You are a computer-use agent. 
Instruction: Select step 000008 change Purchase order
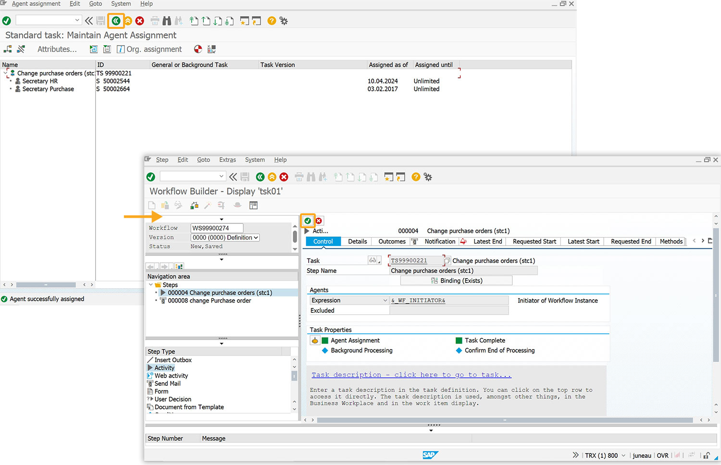click(209, 301)
